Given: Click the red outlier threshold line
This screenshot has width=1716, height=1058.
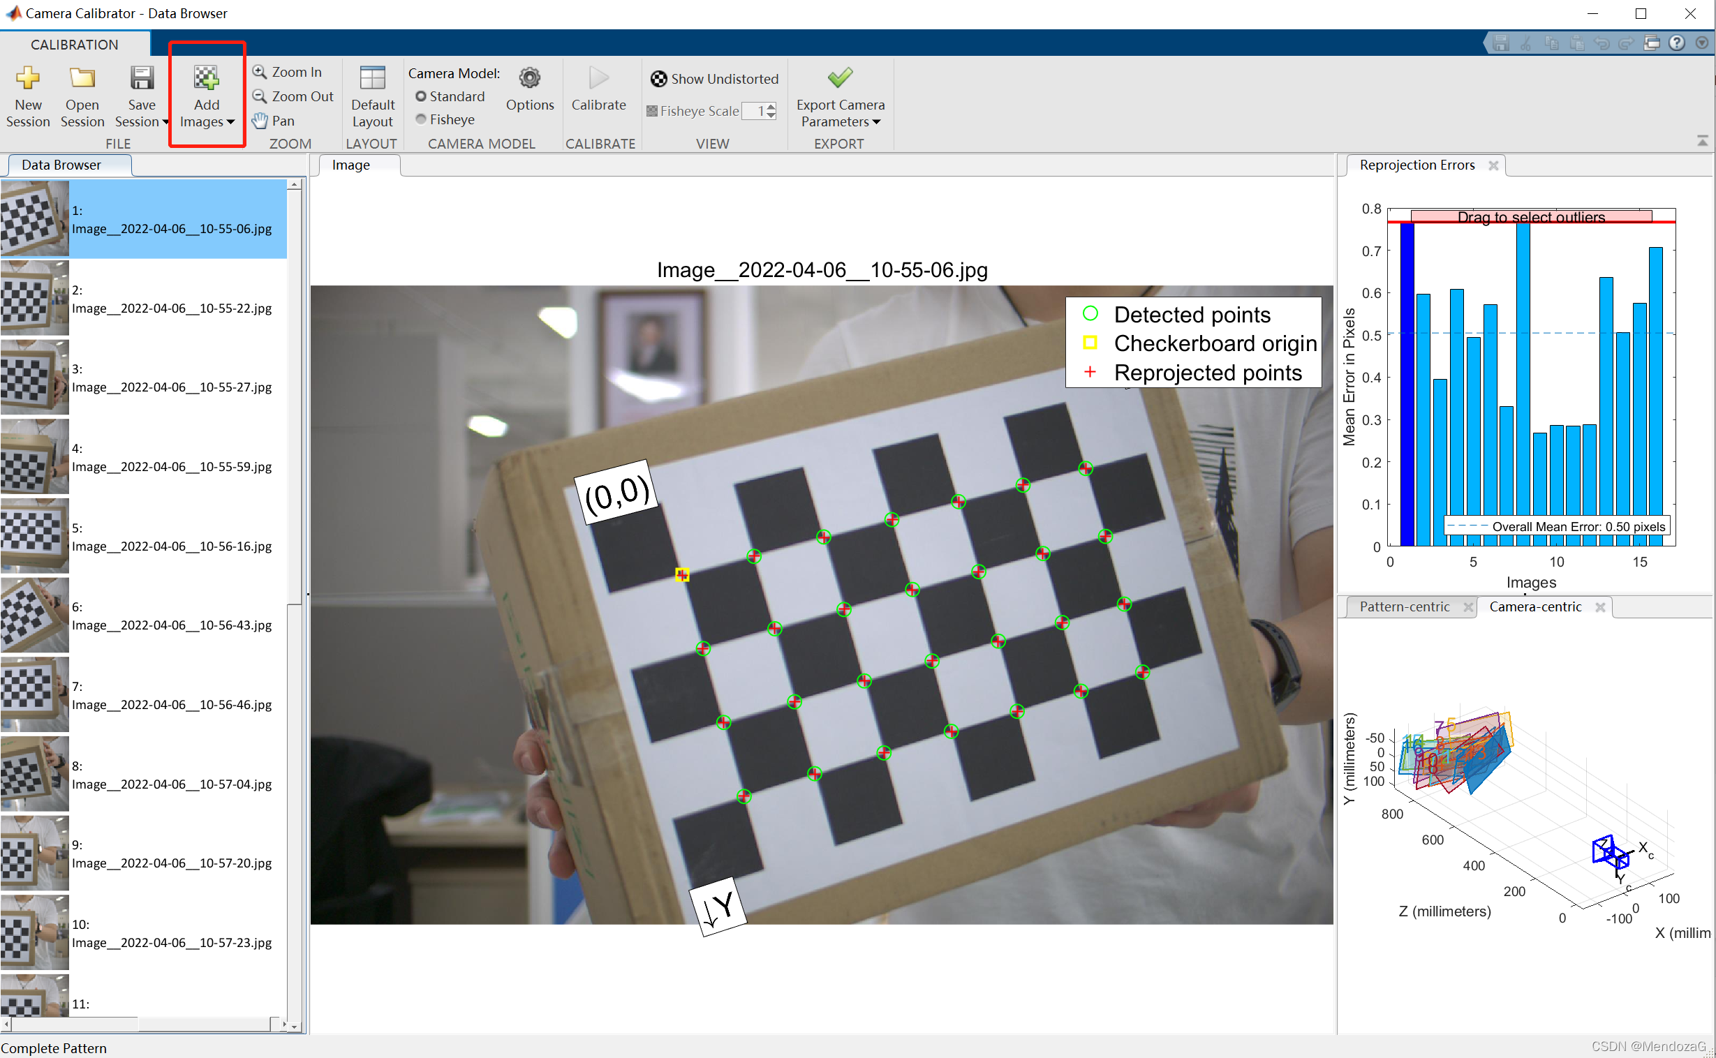Looking at the screenshot, I should tap(1531, 223).
